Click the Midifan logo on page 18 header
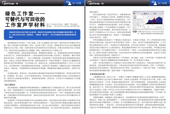Viewport: 170px width, 114px height. pos(8,3)
